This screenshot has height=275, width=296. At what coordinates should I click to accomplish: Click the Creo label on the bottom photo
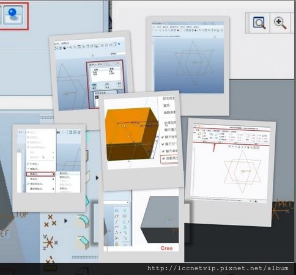[x=166, y=248]
